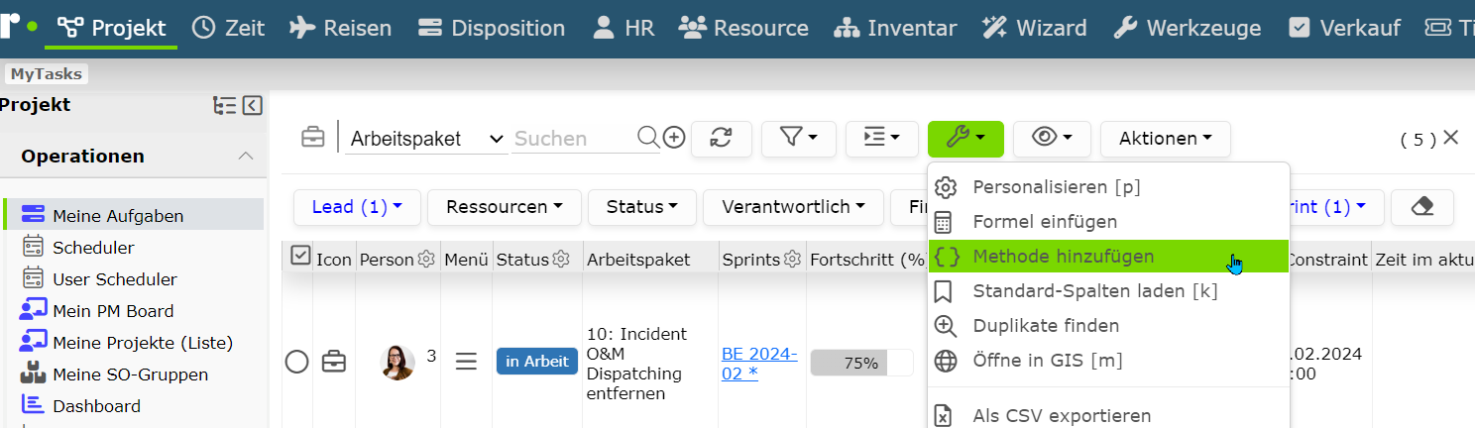
Task: Select Meine Aufgaben in sidebar
Action: 134,215
